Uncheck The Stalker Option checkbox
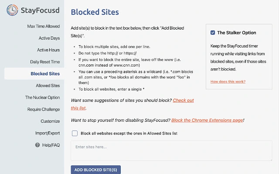Image resolution: width=279 pixels, height=174 pixels. (213, 33)
